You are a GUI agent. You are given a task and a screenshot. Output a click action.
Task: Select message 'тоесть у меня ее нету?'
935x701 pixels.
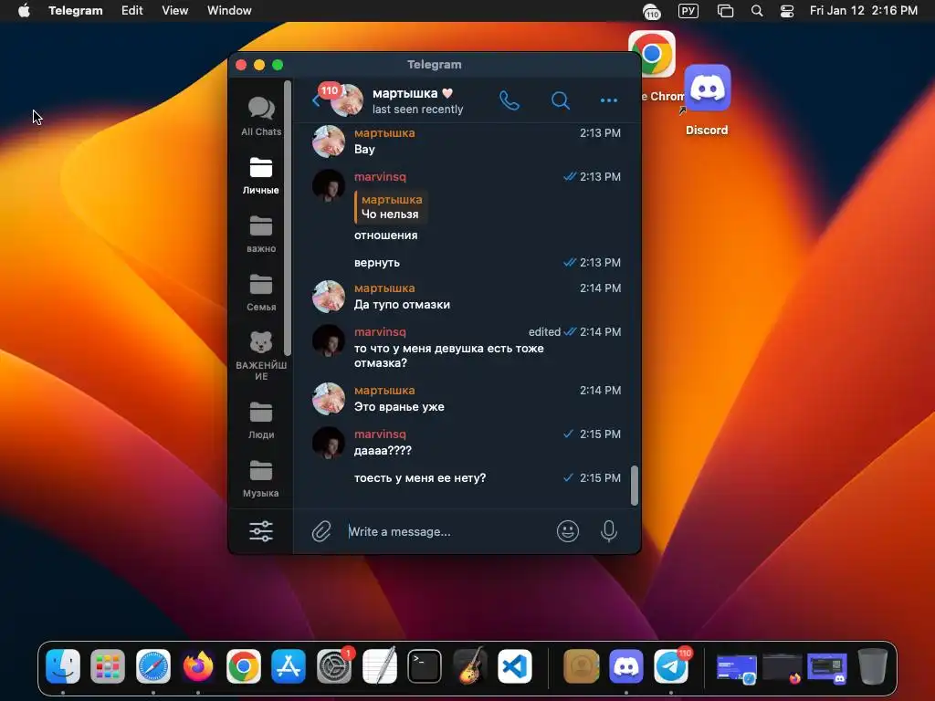pyautogui.click(x=420, y=478)
